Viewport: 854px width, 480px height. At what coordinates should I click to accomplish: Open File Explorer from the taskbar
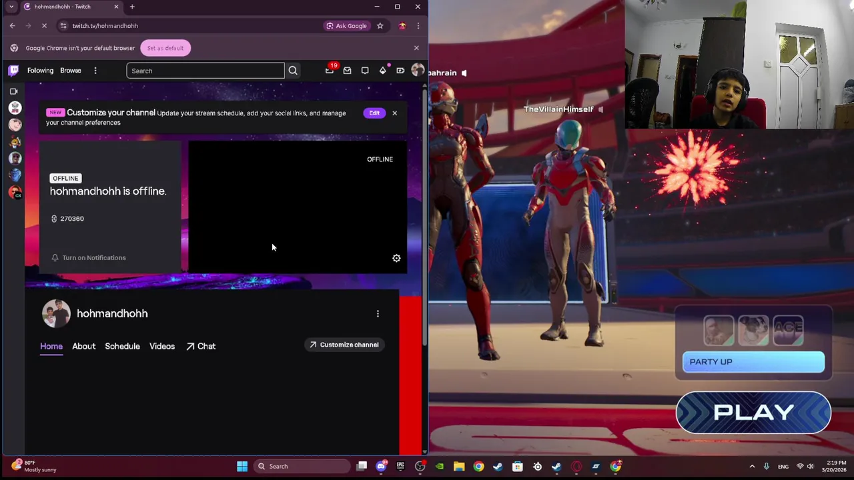[x=459, y=466]
